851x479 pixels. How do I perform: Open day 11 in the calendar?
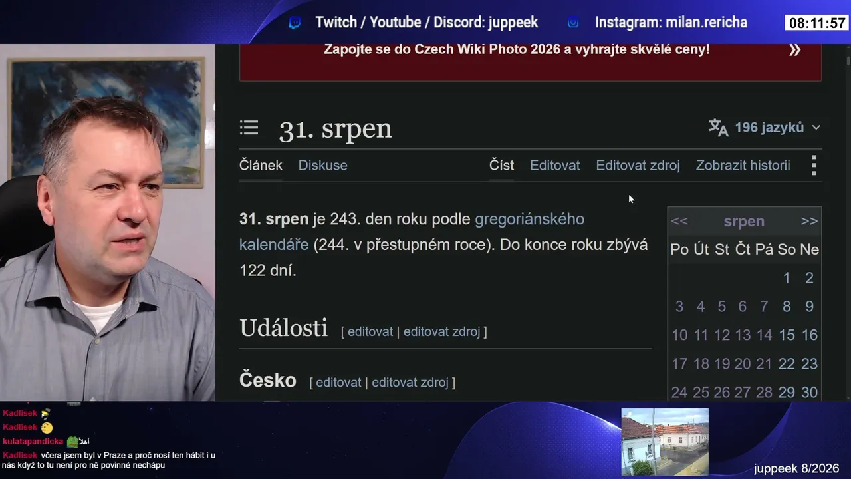tap(701, 335)
